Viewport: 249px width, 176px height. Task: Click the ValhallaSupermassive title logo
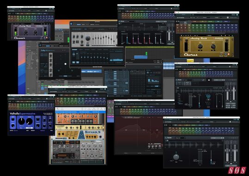pyautogui.click(x=22, y=113)
